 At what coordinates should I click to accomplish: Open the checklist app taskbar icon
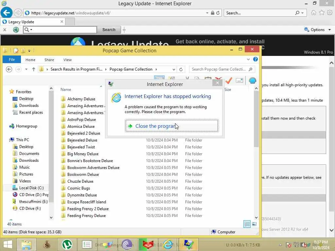point(87,244)
